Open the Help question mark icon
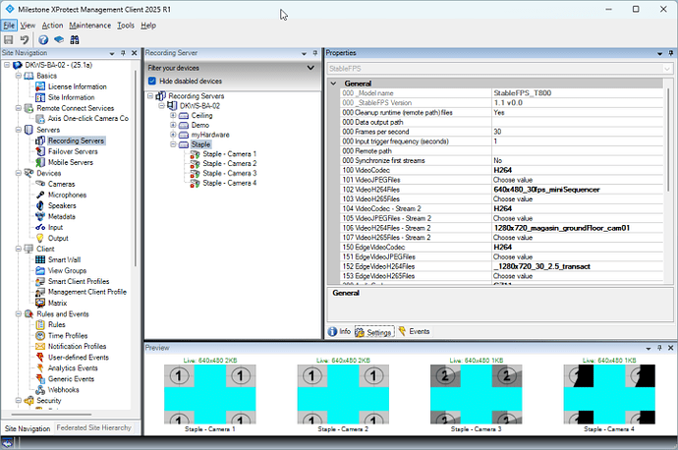678x450 pixels. click(x=43, y=39)
